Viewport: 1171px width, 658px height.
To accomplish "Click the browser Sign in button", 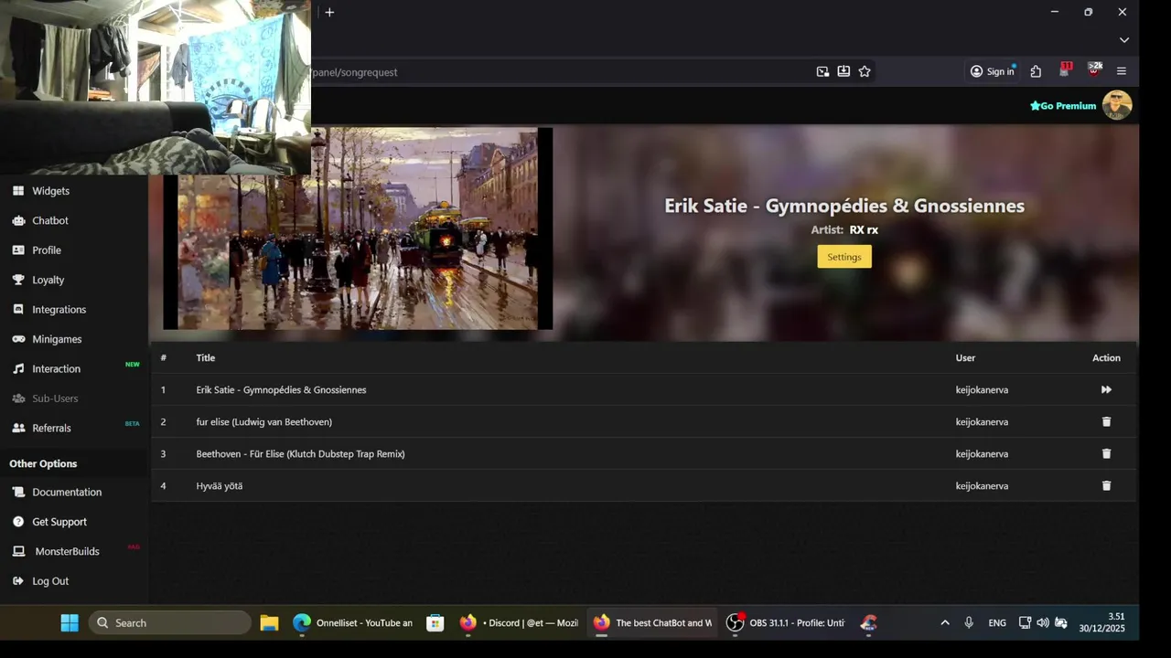I will 993,71.
